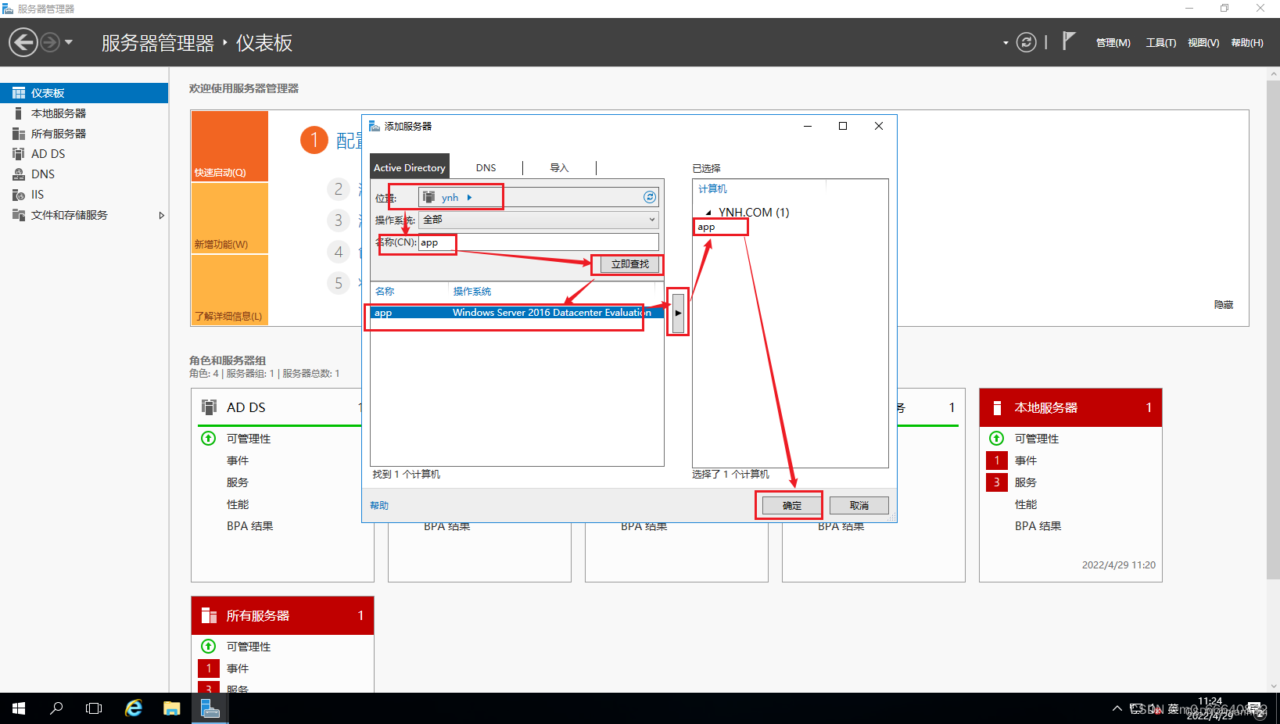1280x724 pixels.
Task: Open AD DS in the sidebar
Action: point(84,154)
